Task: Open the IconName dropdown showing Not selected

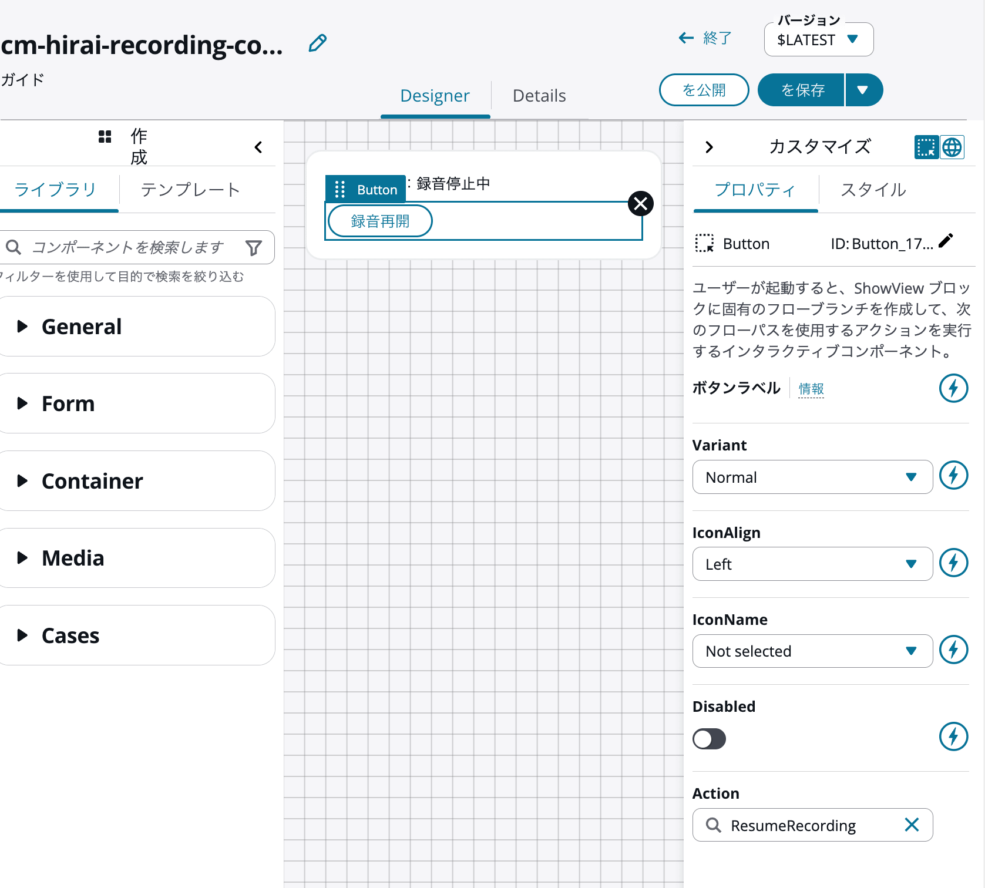Action: pos(812,651)
